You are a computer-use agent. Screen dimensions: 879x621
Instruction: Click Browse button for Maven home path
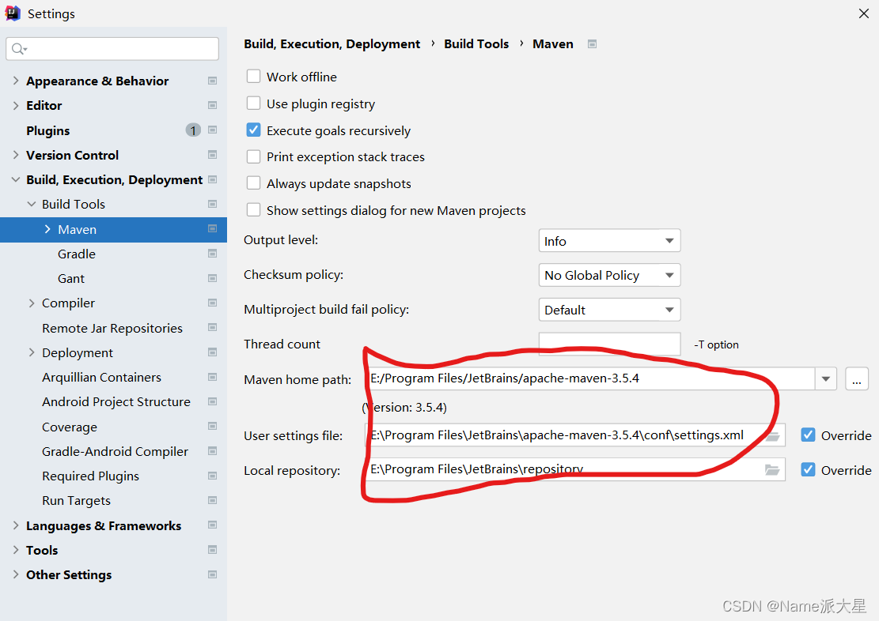[857, 379]
